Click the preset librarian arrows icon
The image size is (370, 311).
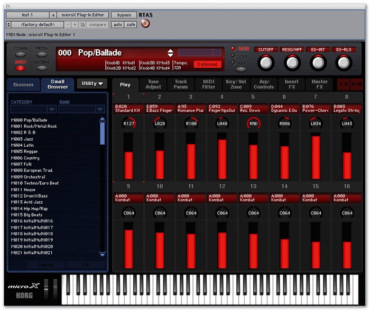9,24
